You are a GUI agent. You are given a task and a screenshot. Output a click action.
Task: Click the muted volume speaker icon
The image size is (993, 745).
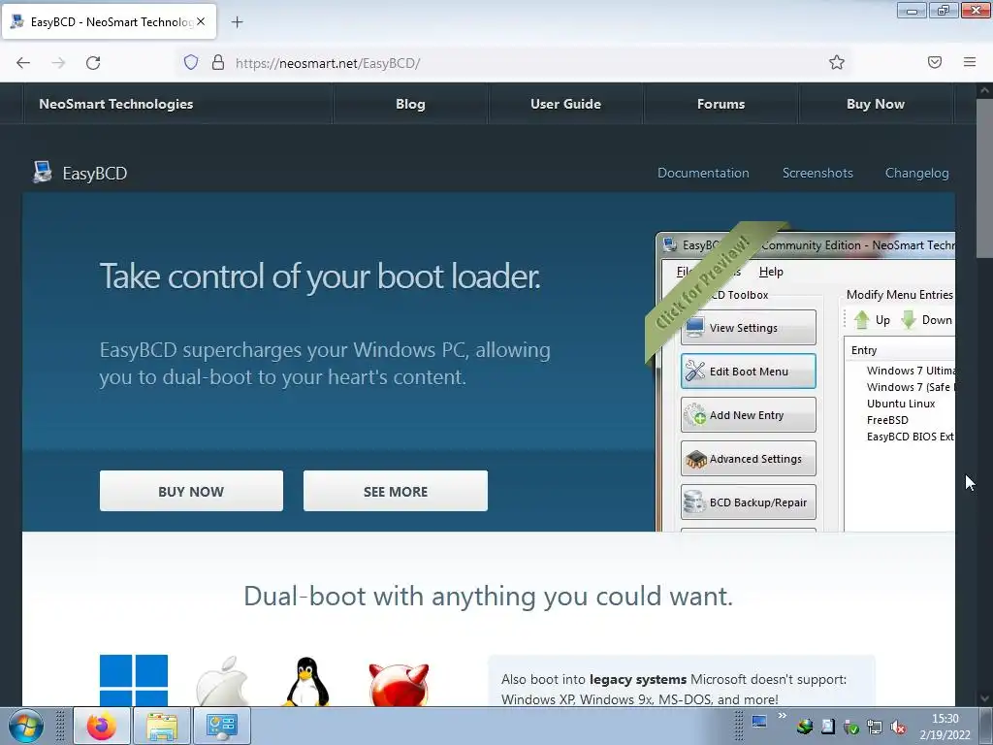coord(898,727)
